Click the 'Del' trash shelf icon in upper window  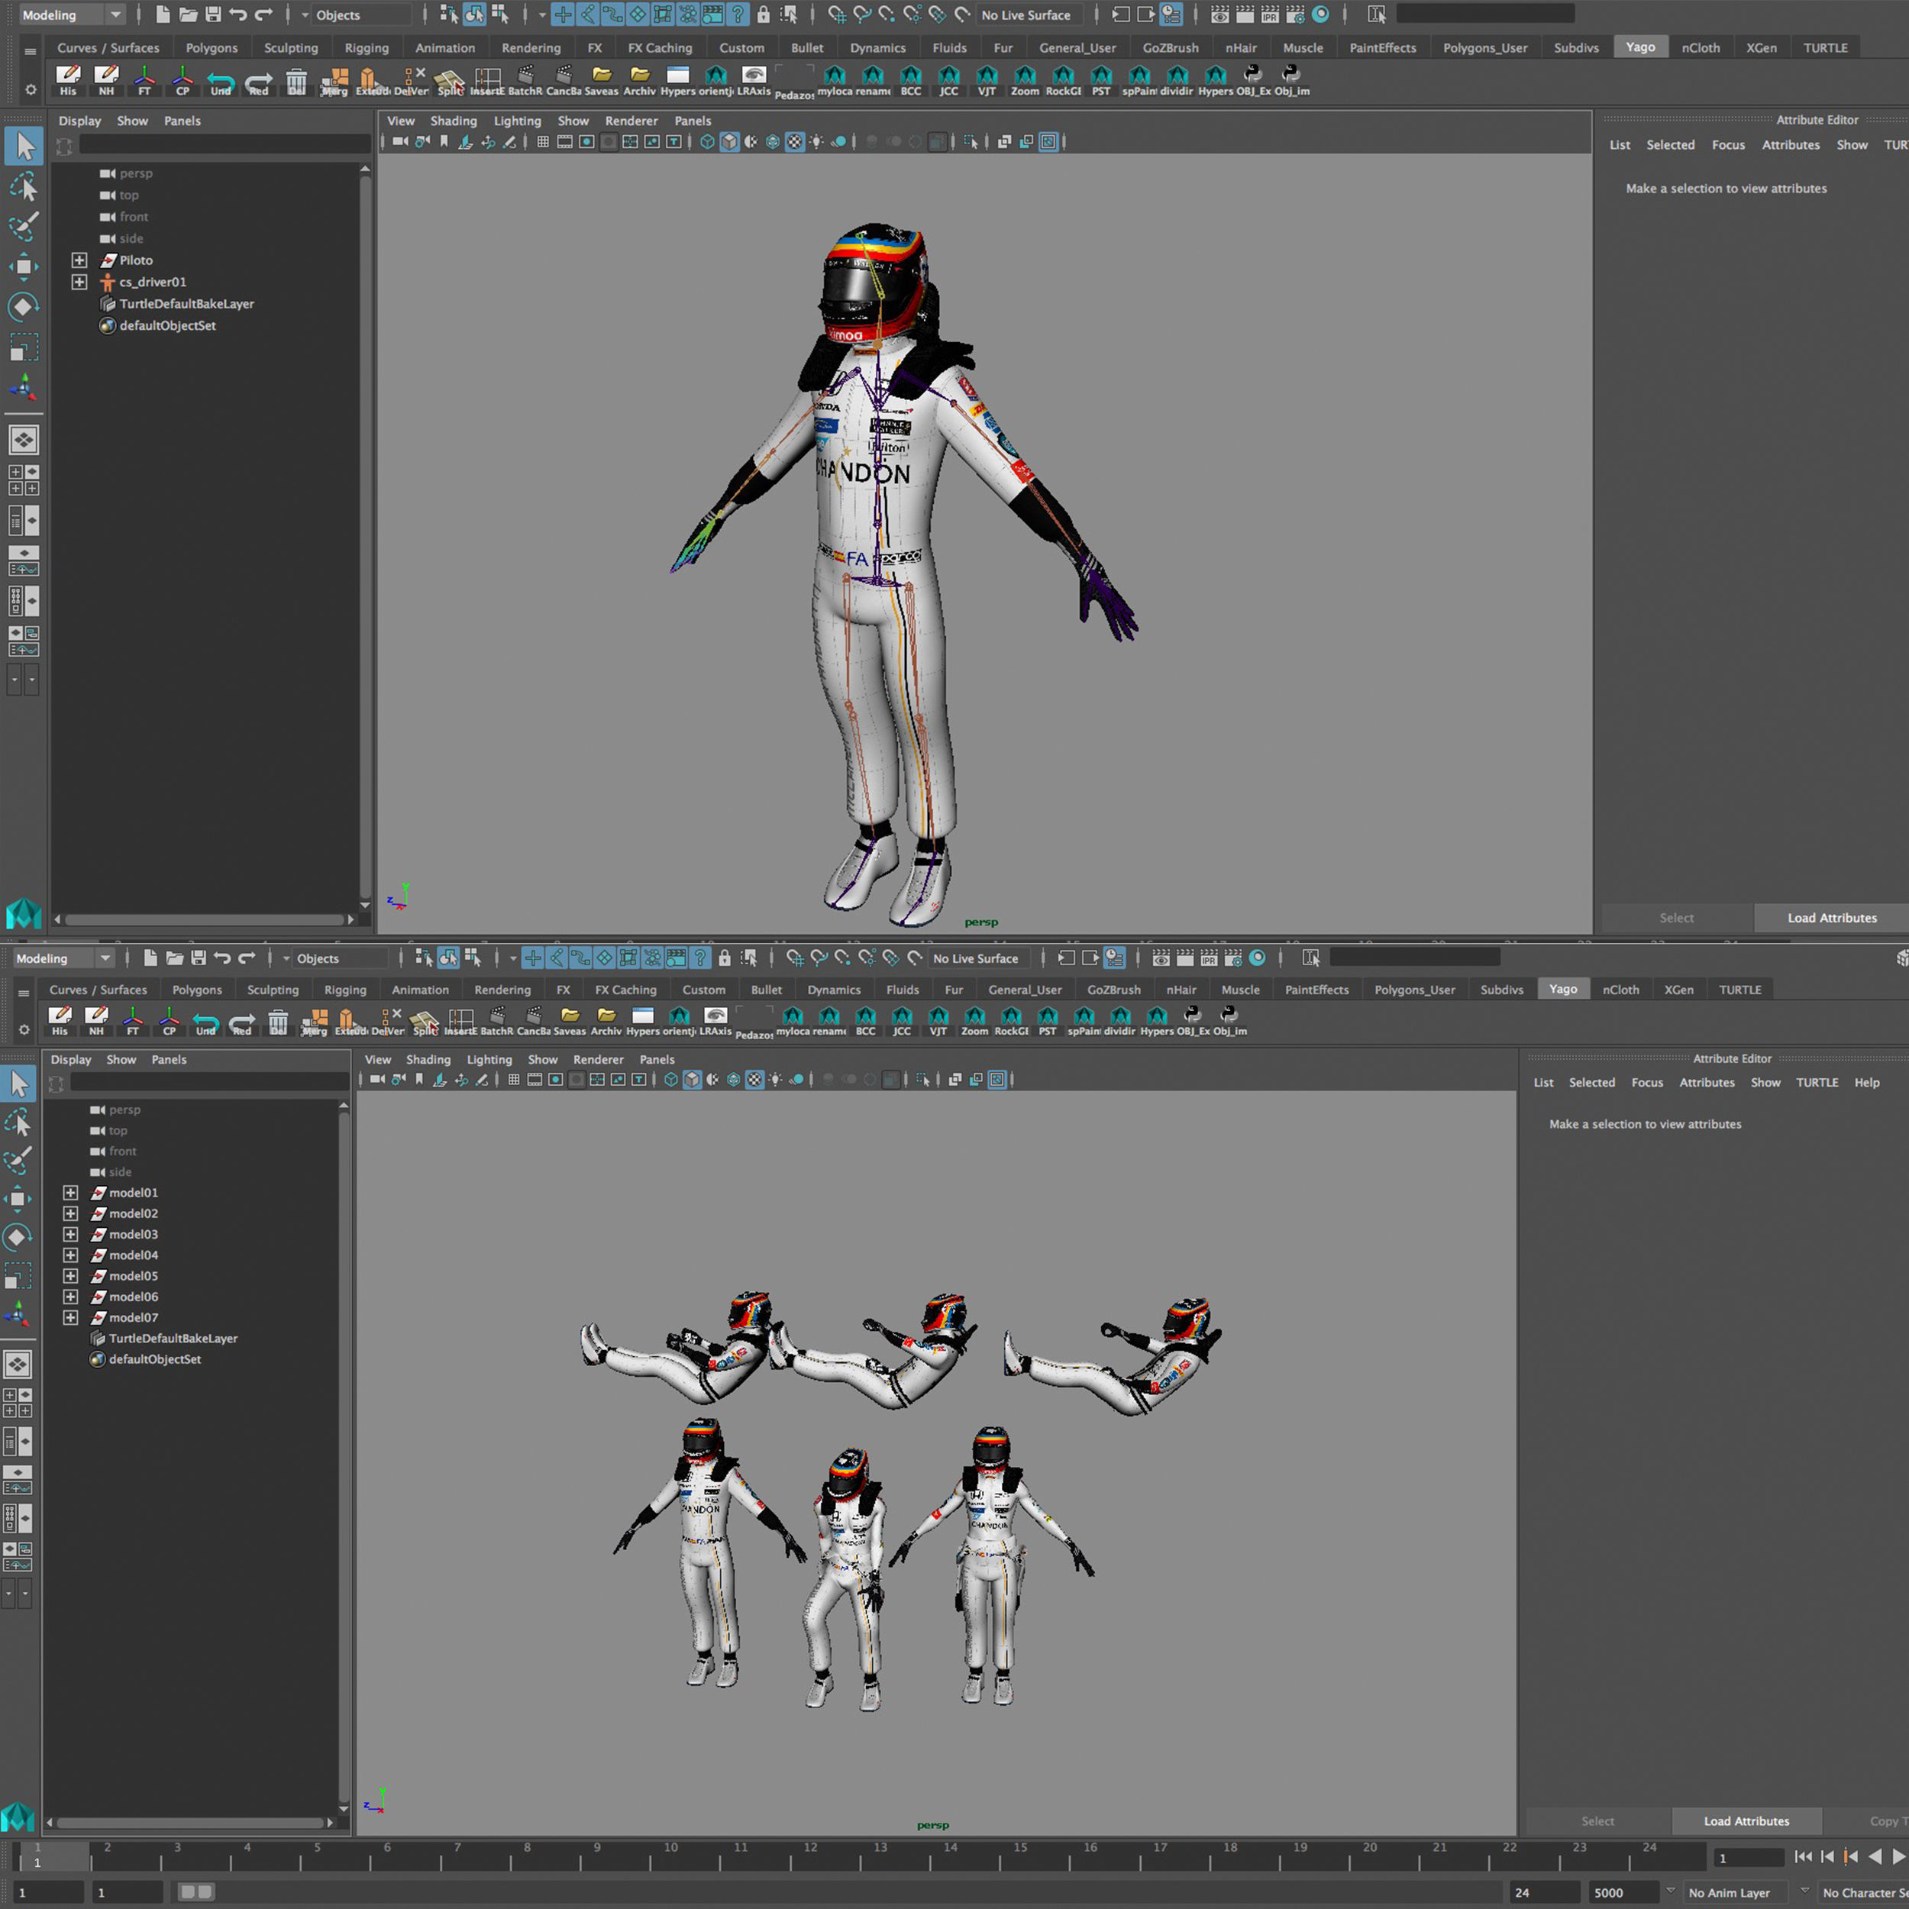[296, 78]
